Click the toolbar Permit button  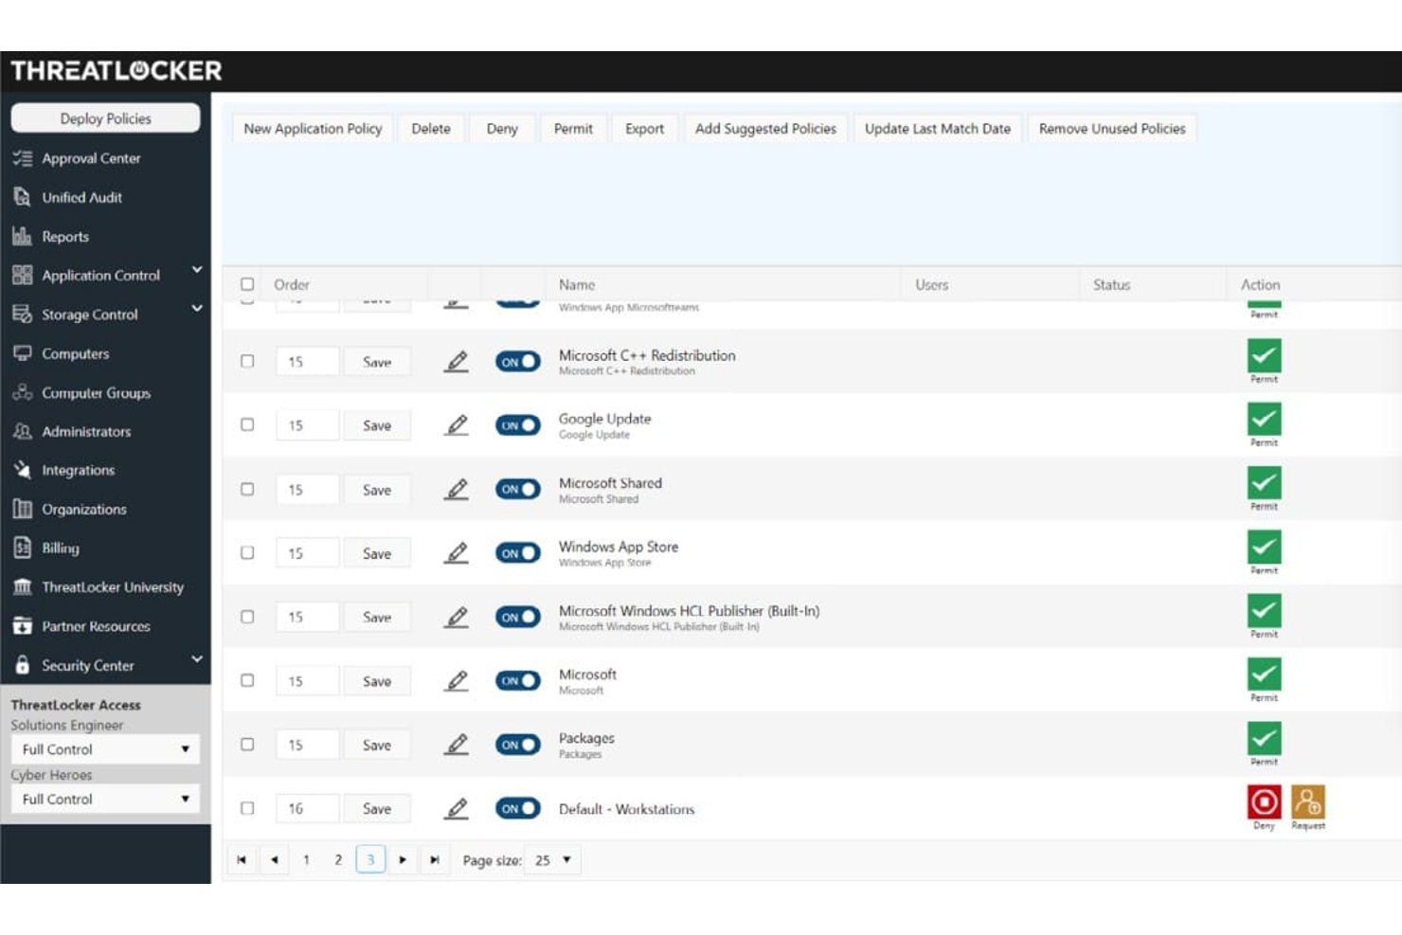coord(573,129)
